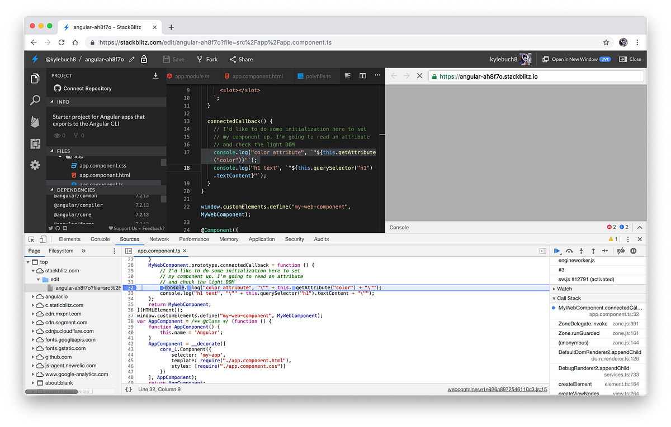Click the download project icon above PROJECT panel

point(156,75)
